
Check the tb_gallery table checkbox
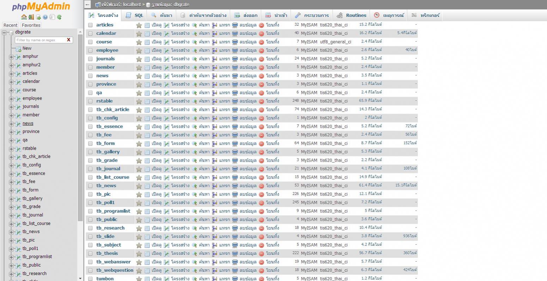click(x=90, y=152)
